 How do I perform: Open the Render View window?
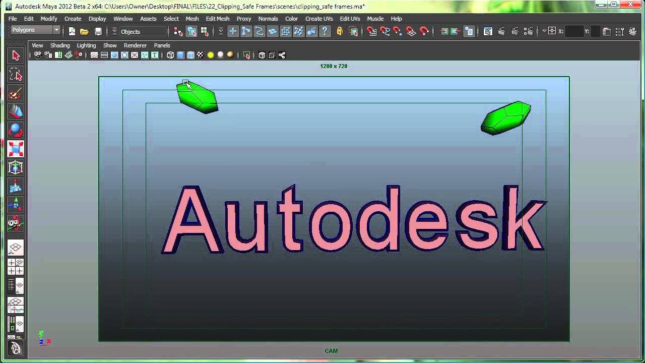click(488, 31)
